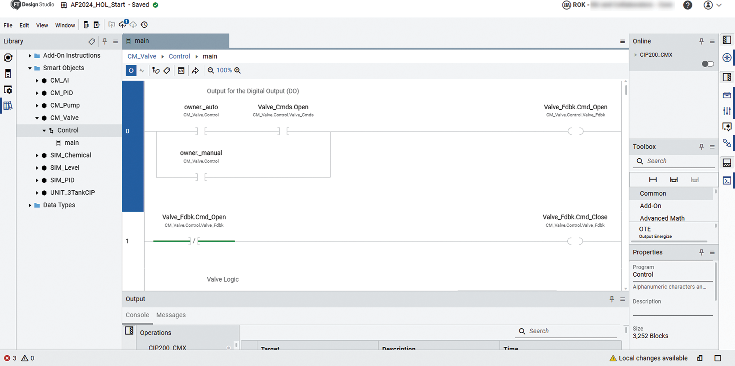The image size is (735, 366).
Task: Zoom in the ladder editor
Action: pos(238,71)
